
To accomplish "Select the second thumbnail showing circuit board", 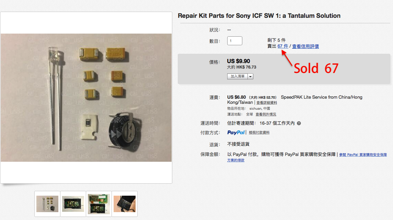I will (x=73, y=204).
